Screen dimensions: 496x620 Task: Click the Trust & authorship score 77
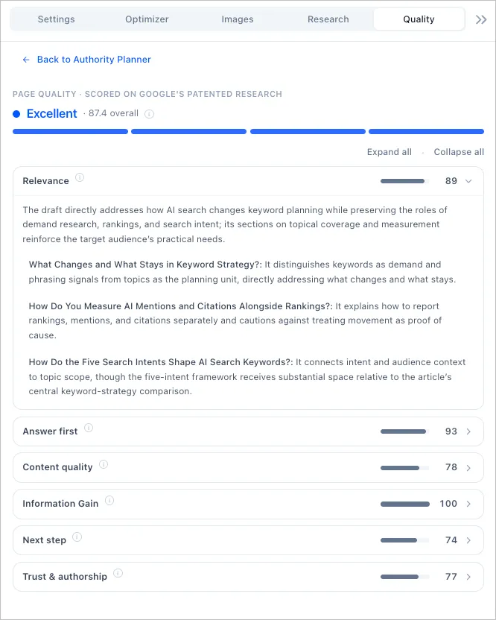(x=451, y=577)
